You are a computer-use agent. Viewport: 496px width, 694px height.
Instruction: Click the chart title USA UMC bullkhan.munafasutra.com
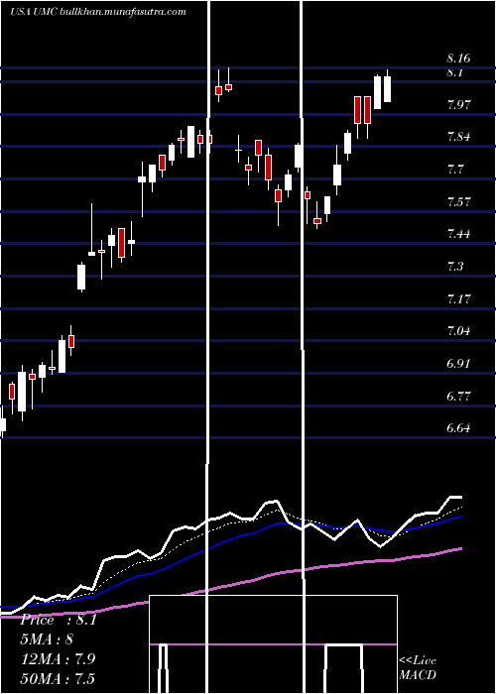[x=98, y=12]
